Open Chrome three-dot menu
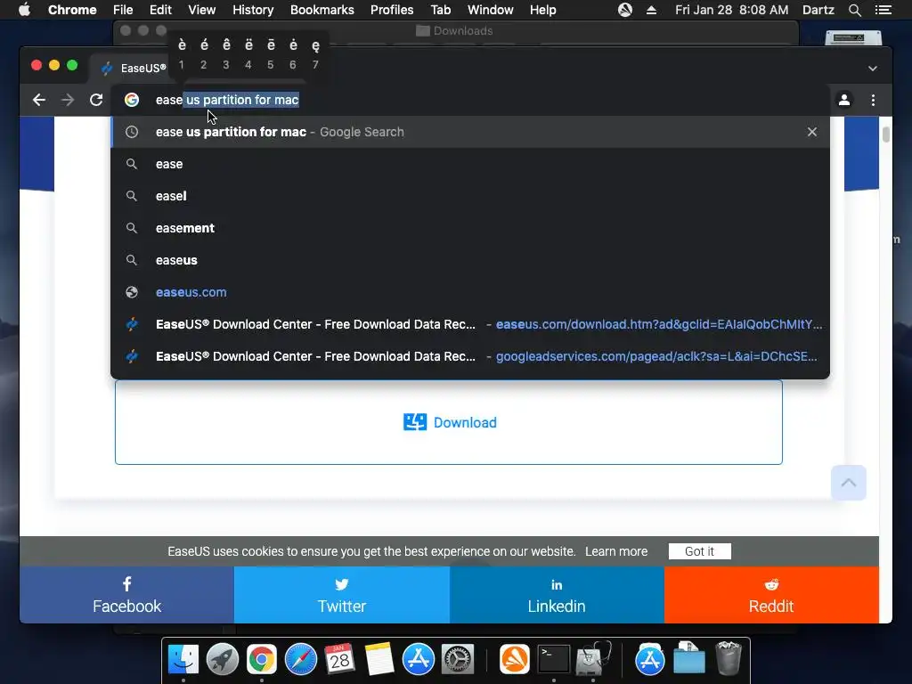This screenshot has width=912, height=684. 873,100
